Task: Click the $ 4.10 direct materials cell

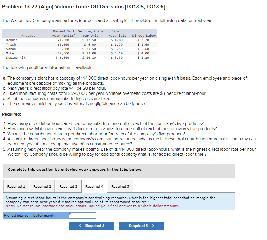Action: [116, 53]
